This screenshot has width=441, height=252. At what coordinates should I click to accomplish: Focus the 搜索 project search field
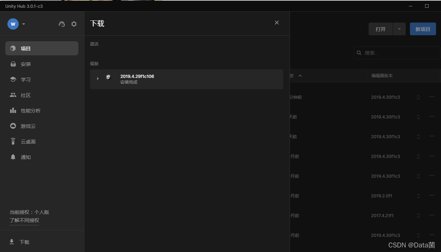point(397,53)
